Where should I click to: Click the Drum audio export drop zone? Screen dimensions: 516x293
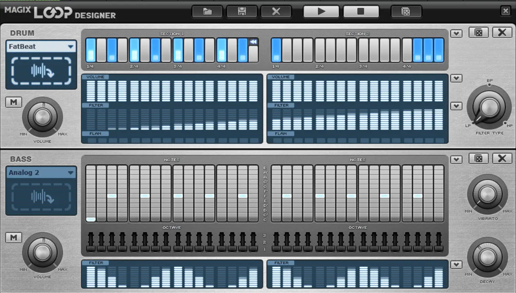point(41,71)
